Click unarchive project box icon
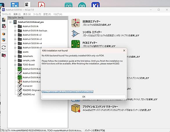This screenshot has height=132, width=170. [x=4, y=40]
